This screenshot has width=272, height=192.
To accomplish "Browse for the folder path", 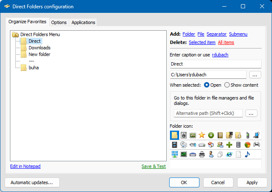I will (x=255, y=75).
